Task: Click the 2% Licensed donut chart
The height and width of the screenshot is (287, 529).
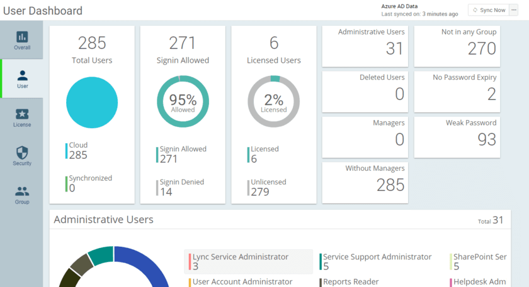Action: pos(273,102)
